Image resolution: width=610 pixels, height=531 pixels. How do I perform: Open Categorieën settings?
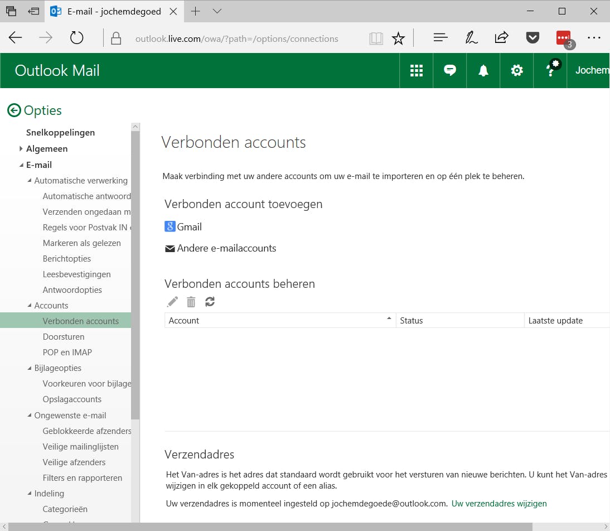65,509
